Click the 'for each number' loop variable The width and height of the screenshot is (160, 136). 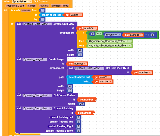tap(26, 10)
